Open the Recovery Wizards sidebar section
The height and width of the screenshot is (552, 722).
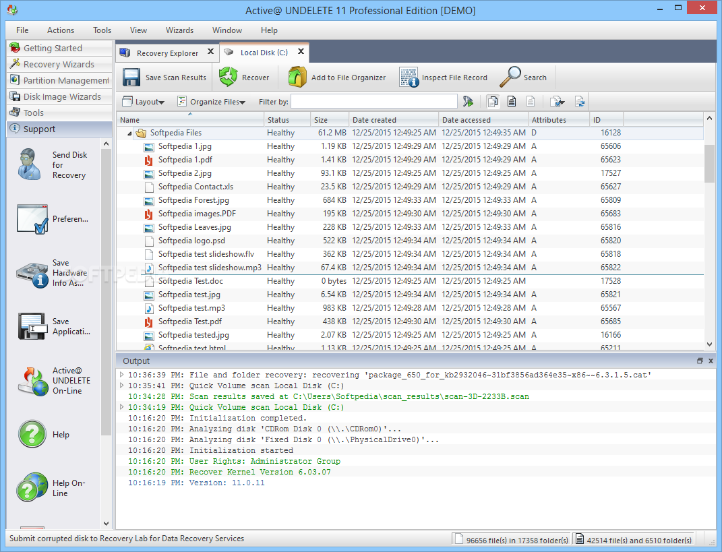(59, 64)
